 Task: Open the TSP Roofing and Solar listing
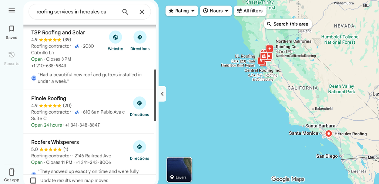coord(58,33)
